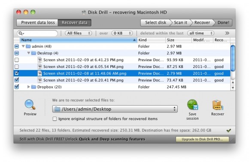Viewport: 249px width, 162px height.
Task: Click folder icon in destination path dropdown
Action: coord(57,109)
